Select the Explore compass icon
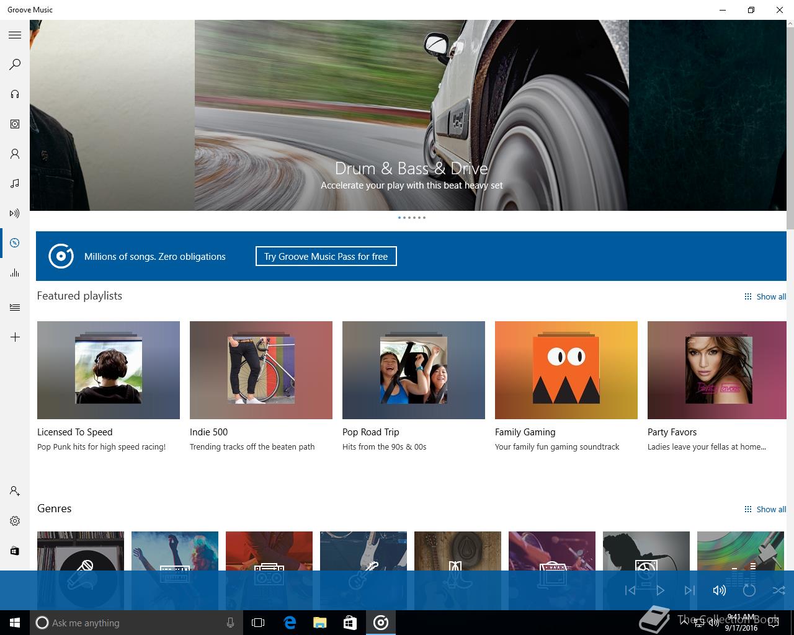Viewport: 794px width, 635px height. click(x=15, y=243)
